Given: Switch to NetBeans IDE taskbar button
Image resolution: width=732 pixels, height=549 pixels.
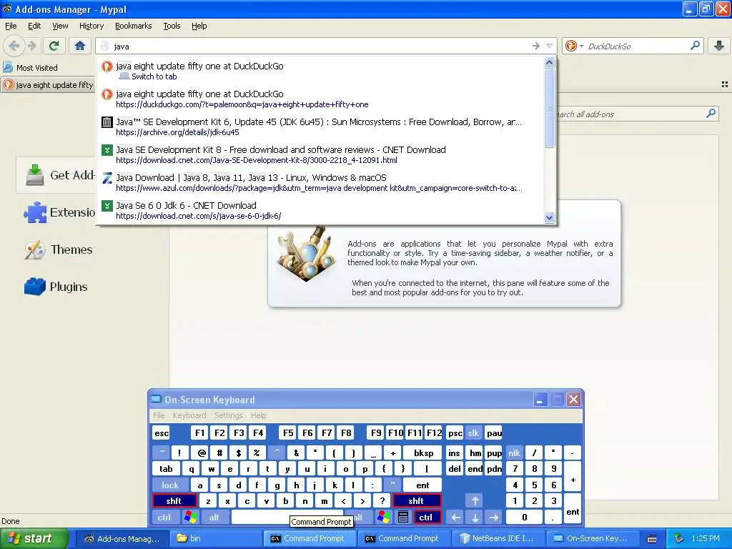Looking at the screenshot, I should pos(498,538).
